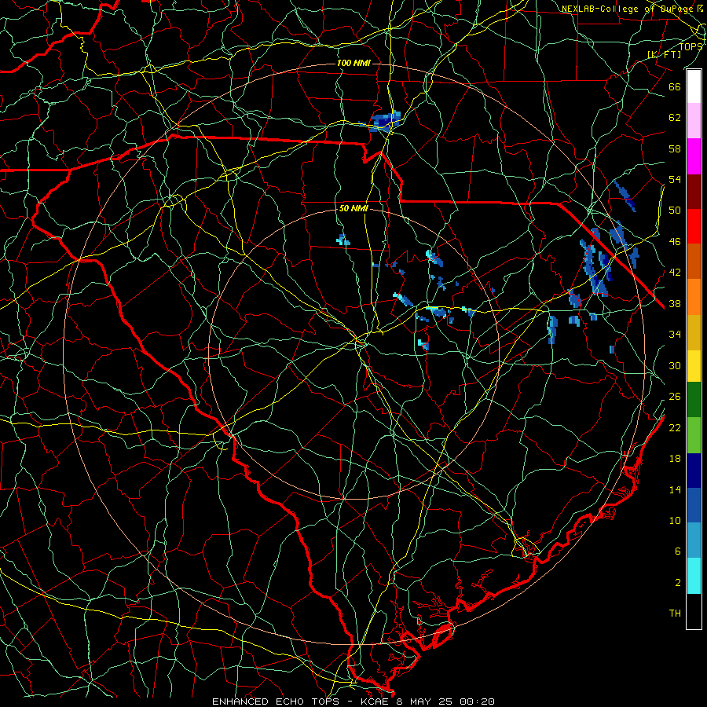Click the yellow 34 kft legend swatch
The height and width of the screenshot is (707, 707).
click(x=694, y=366)
